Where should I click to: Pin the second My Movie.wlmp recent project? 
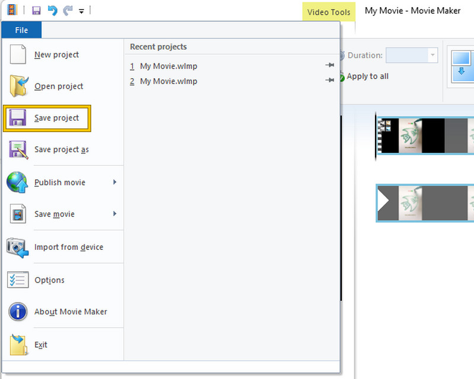tap(330, 81)
